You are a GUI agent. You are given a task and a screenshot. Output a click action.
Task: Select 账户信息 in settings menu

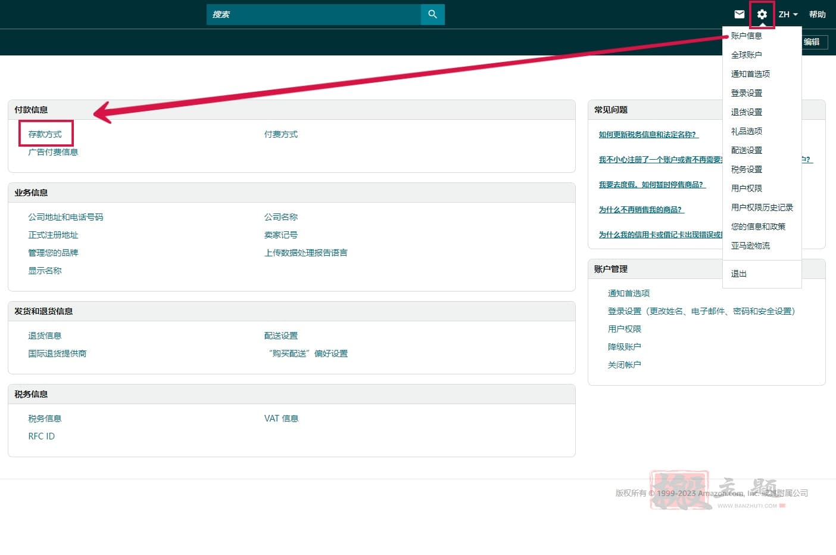[x=746, y=36]
